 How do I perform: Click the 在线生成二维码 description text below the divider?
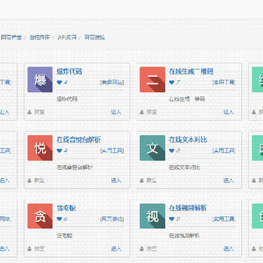[x=187, y=99]
